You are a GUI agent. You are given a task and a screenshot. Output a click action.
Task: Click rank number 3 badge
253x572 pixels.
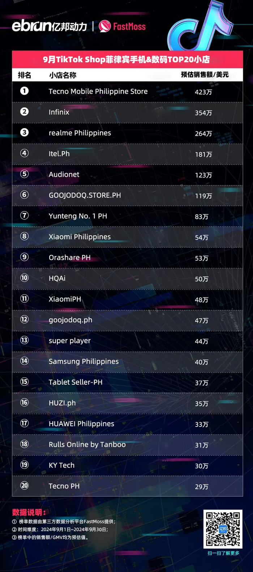pos(24,132)
